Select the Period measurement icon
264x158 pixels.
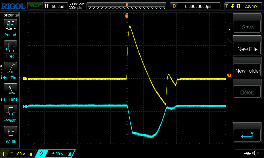point(10,25)
